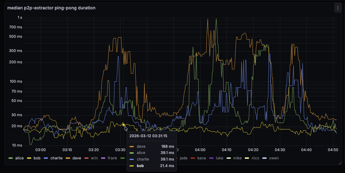The height and width of the screenshot is (173, 345).
Task: Click the luke legend label
Action: pos(219,158)
